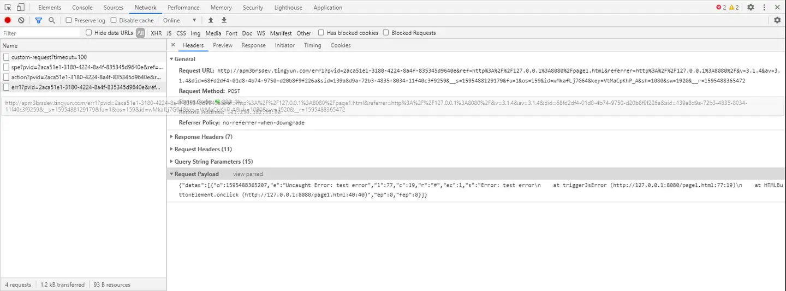The height and width of the screenshot is (291, 786).
Task: Switch to the Console panel tab
Action: coord(82,8)
